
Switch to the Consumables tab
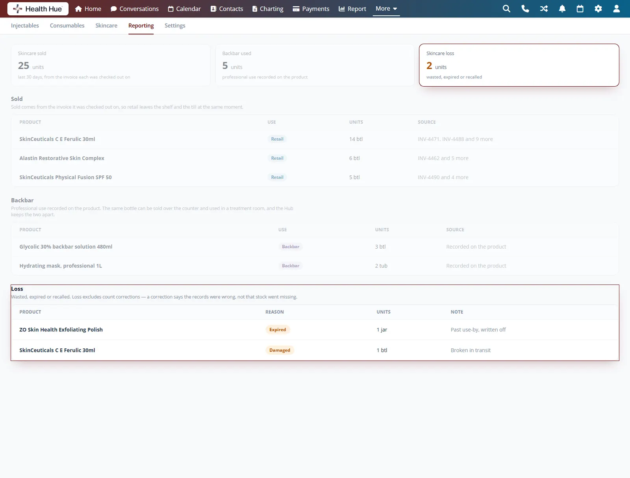(x=67, y=26)
